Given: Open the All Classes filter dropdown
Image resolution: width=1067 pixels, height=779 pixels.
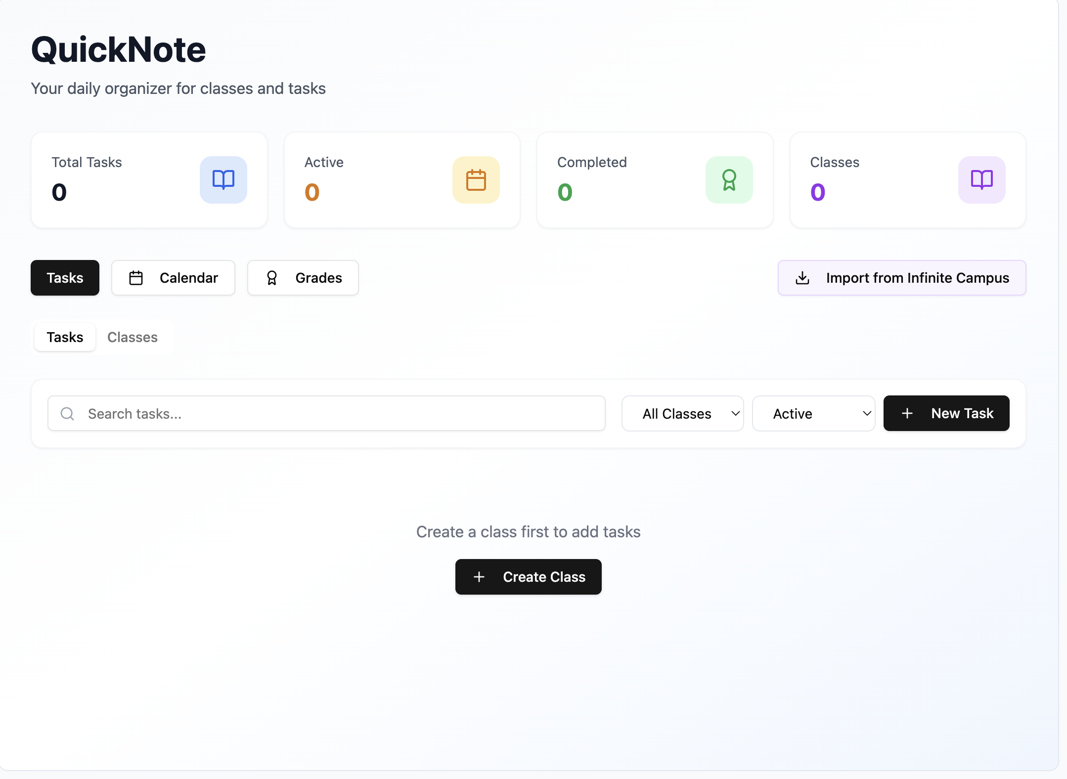Looking at the screenshot, I should coord(682,413).
